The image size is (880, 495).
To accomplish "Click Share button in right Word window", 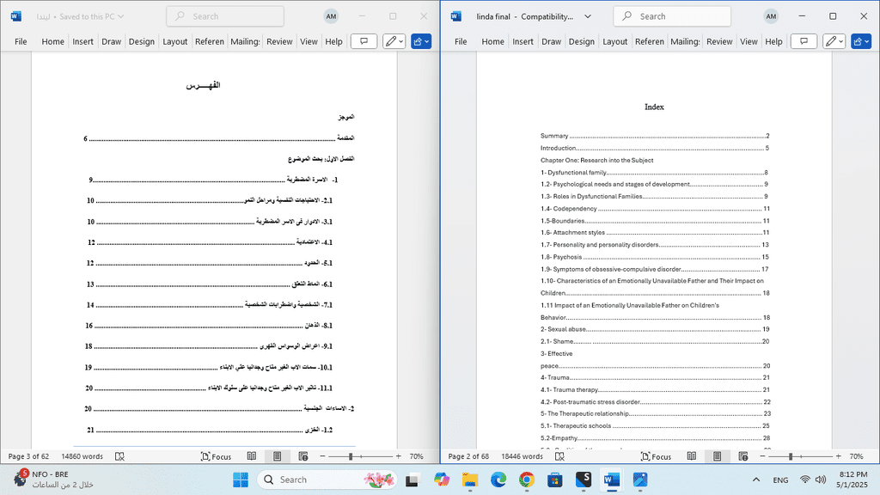I will click(861, 41).
